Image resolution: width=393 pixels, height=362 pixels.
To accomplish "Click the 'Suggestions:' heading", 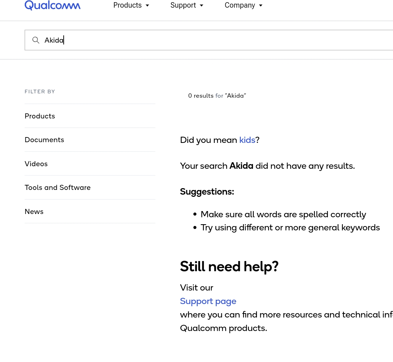I will pos(207,191).
